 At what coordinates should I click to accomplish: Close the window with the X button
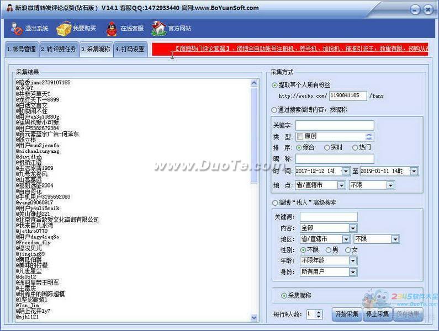click(x=428, y=10)
